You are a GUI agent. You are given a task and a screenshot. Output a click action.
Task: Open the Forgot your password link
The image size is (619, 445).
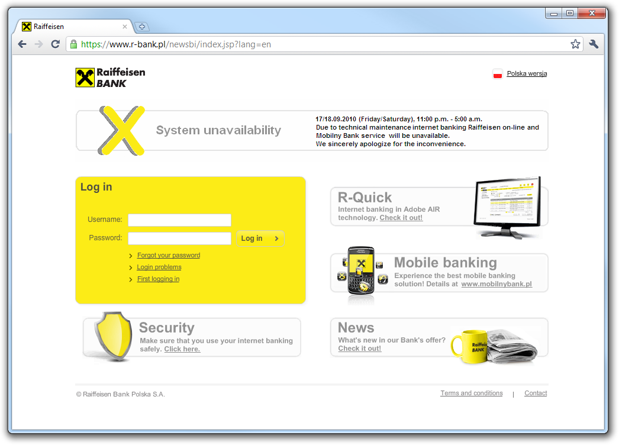(169, 256)
